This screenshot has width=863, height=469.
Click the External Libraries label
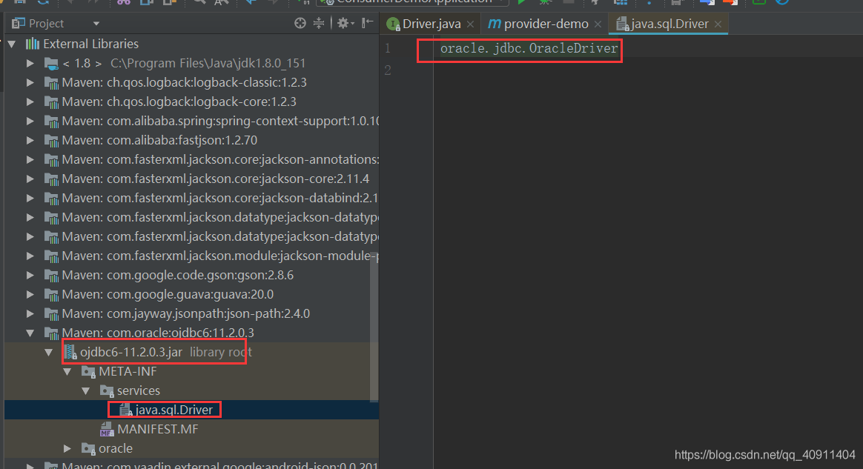pos(90,44)
